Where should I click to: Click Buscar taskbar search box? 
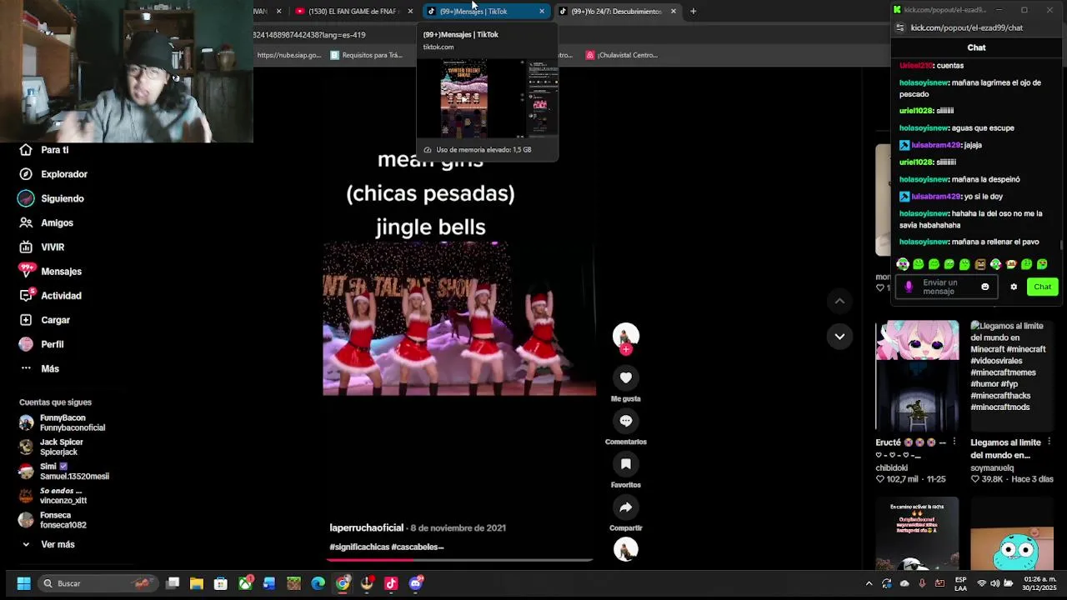98,583
